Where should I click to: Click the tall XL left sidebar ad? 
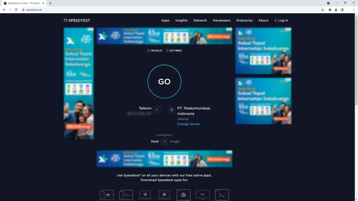[79, 83]
